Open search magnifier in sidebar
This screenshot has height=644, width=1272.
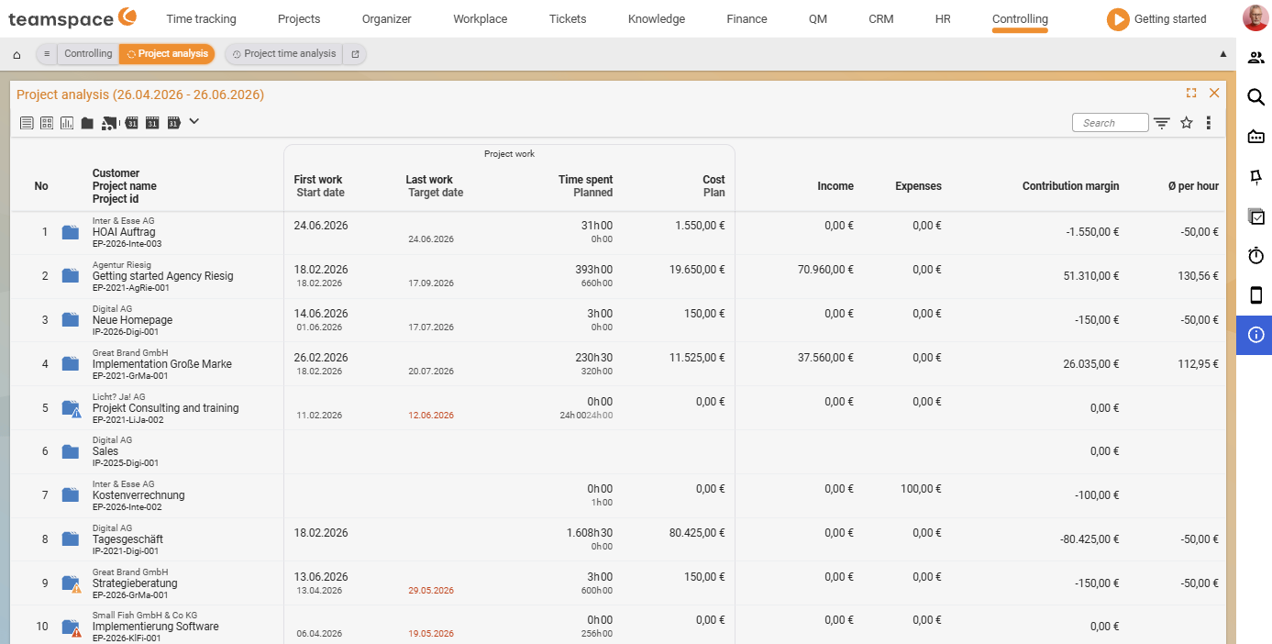[x=1256, y=97]
